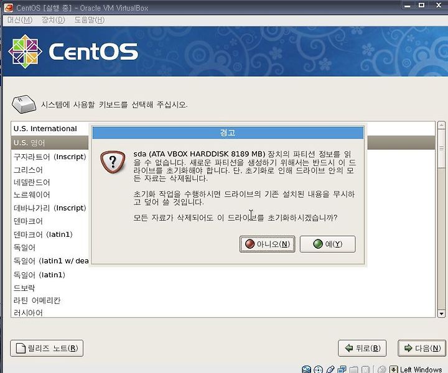Click the VirtualBox window title icon
The image size is (448, 373).
9,7
